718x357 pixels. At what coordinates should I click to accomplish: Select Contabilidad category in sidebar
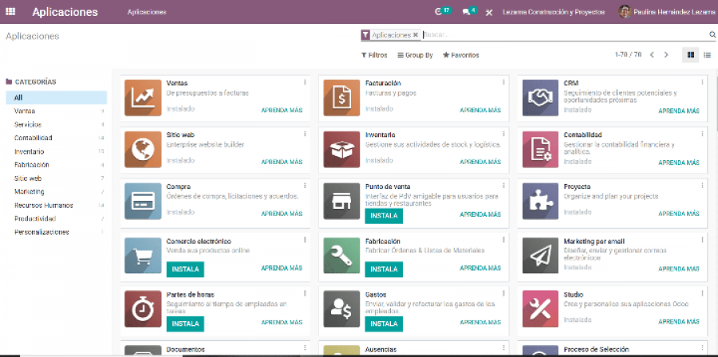pos(33,138)
